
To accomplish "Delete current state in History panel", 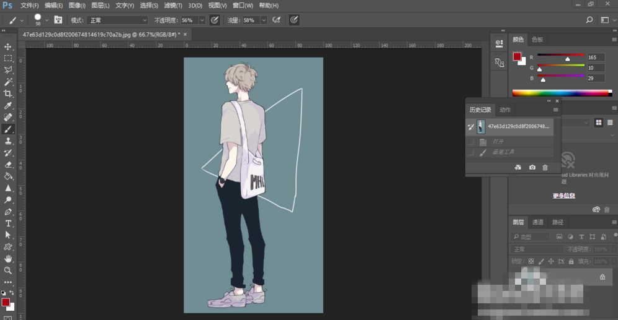I will [545, 168].
